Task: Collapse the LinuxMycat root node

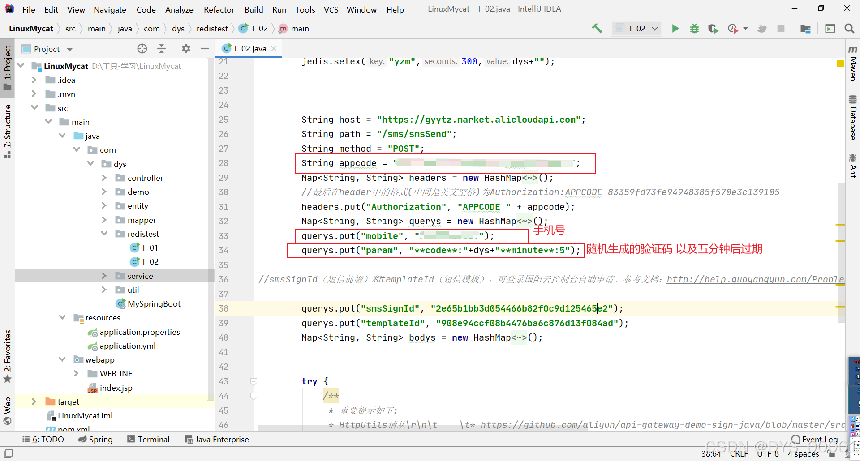Action: coord(21,66)
